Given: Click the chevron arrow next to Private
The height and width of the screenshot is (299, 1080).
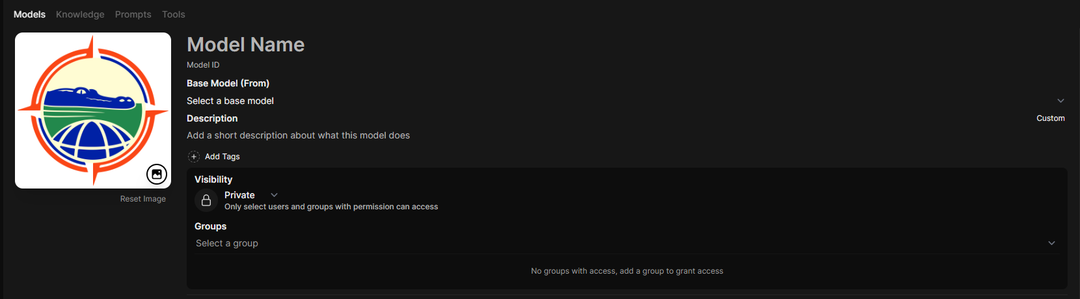Looking at the screenshot, I should (x=275, y=195).
